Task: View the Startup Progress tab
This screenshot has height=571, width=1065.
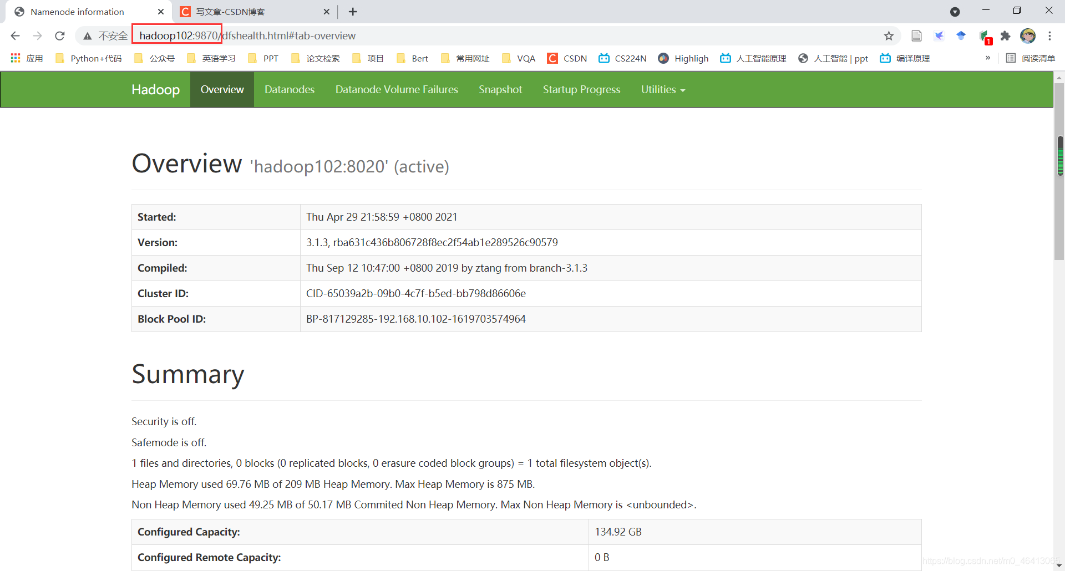Action: pyautogui.click(x=581, y=89)
